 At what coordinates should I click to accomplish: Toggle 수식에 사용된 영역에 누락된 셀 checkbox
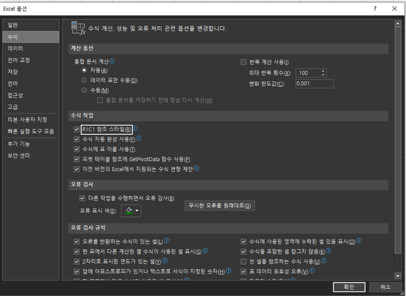[243, 242]
